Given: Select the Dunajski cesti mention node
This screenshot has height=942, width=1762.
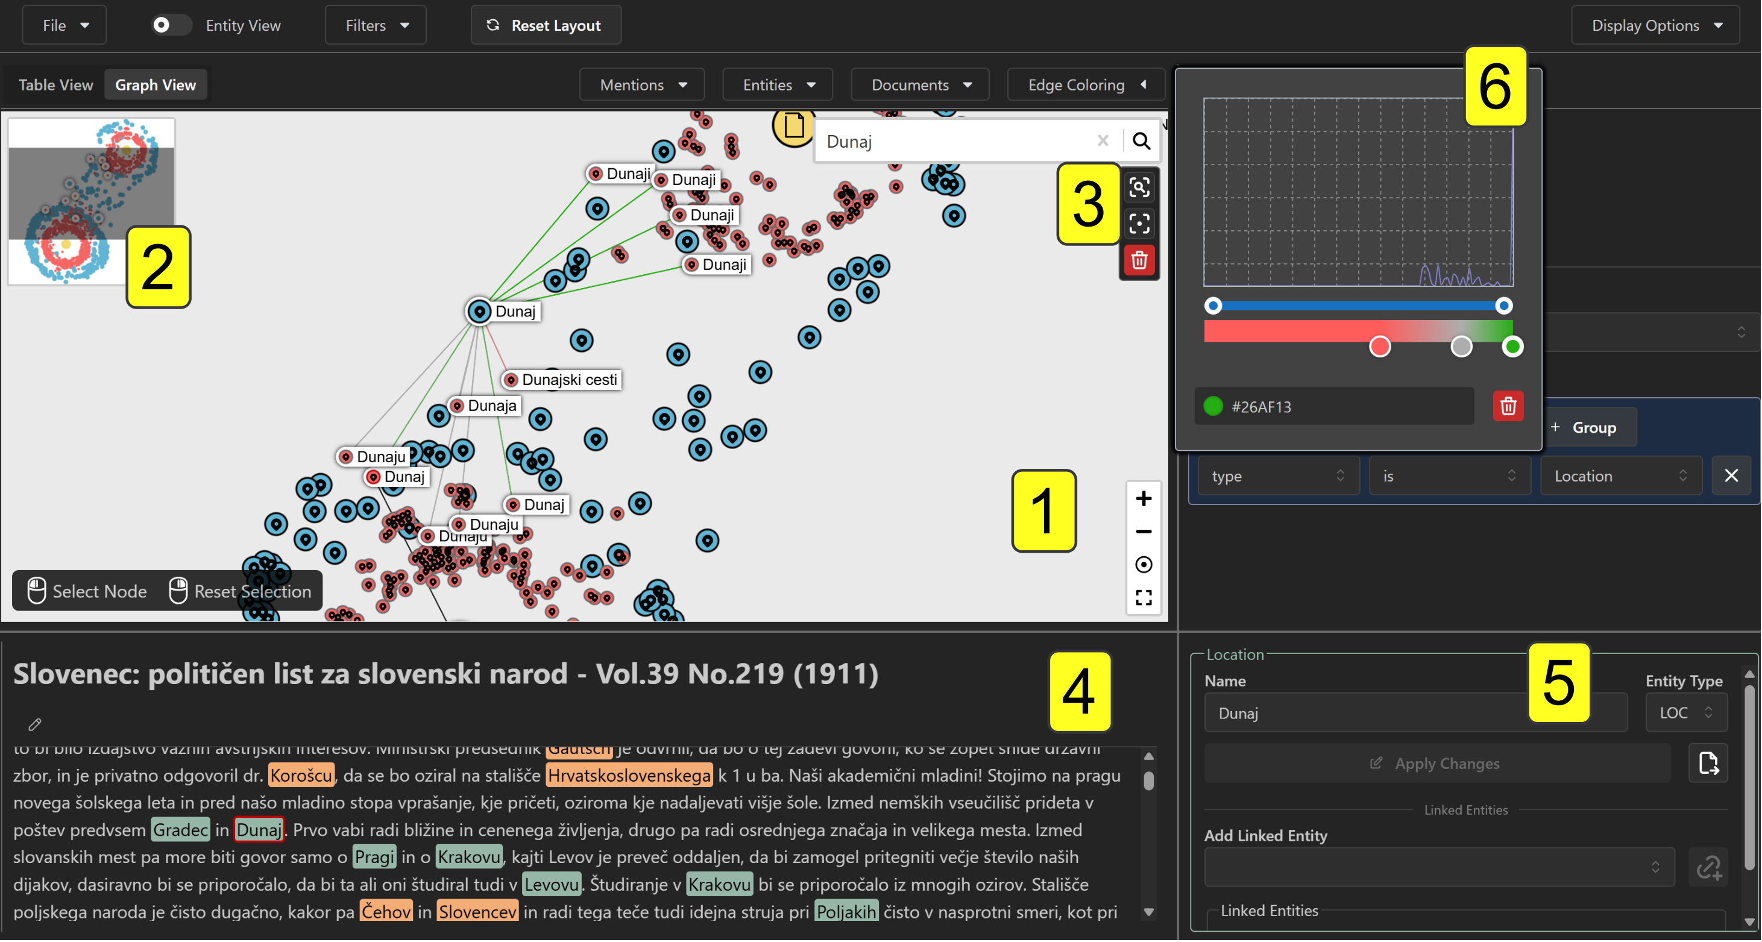Looking at the screenshot, I should pos(511,380).
